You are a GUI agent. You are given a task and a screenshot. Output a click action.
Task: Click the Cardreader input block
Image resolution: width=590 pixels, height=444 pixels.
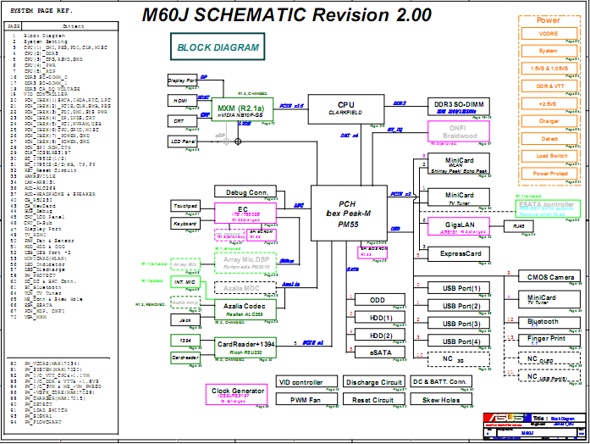[185, 358]
